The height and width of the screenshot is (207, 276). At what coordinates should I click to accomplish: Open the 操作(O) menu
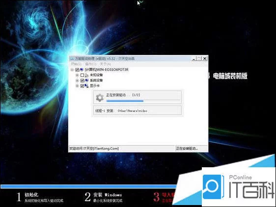(x=91, y=64)
